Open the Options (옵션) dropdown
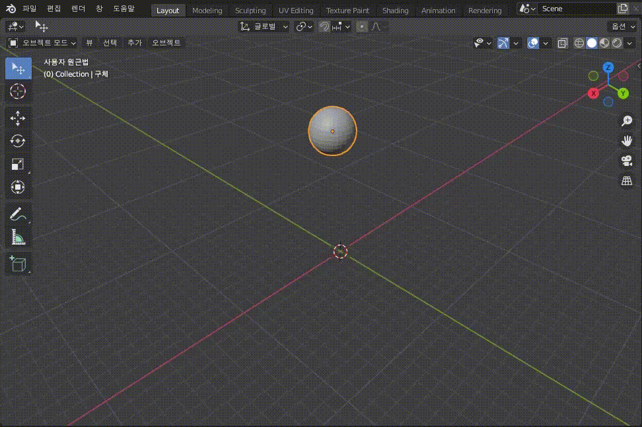This screenshot has width=642, height=427. click(x=623, y=26)
